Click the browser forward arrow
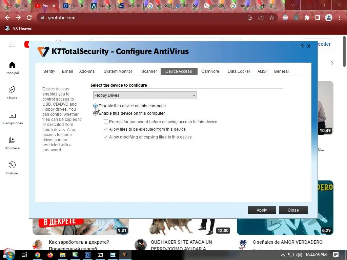The height and width of the screenshot is (260, 347). tap(18, 18)
